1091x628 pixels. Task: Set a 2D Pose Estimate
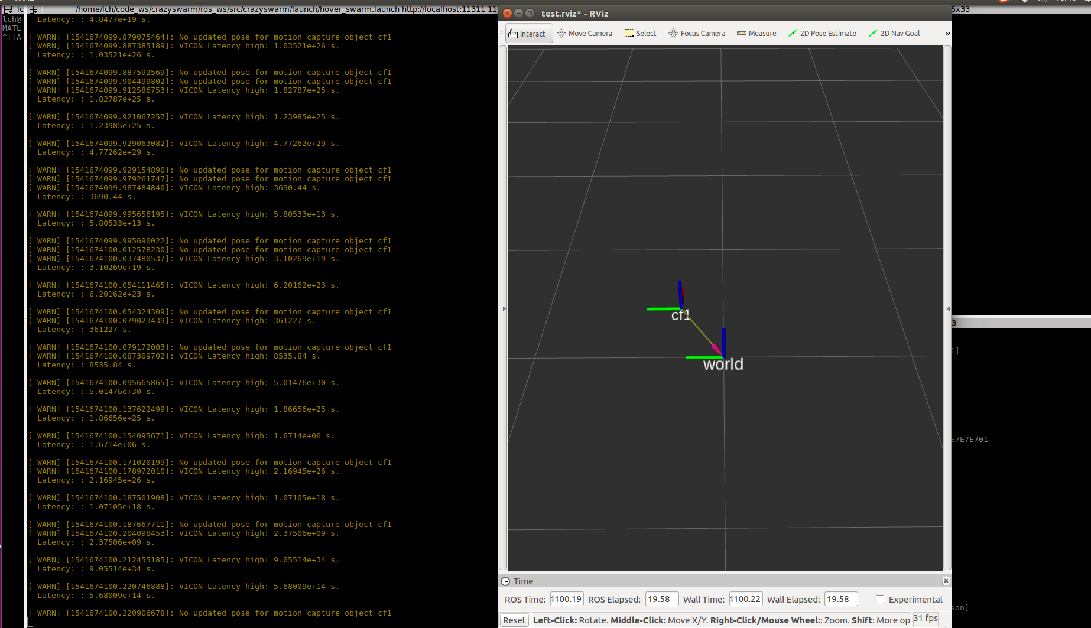(823, 33)
